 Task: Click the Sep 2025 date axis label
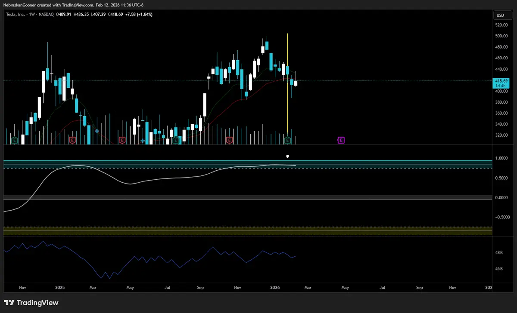coord(200,287)
